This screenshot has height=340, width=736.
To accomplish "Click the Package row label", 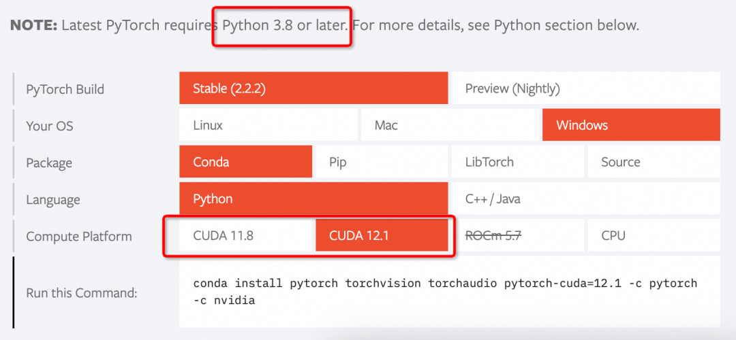I will 49,163.
